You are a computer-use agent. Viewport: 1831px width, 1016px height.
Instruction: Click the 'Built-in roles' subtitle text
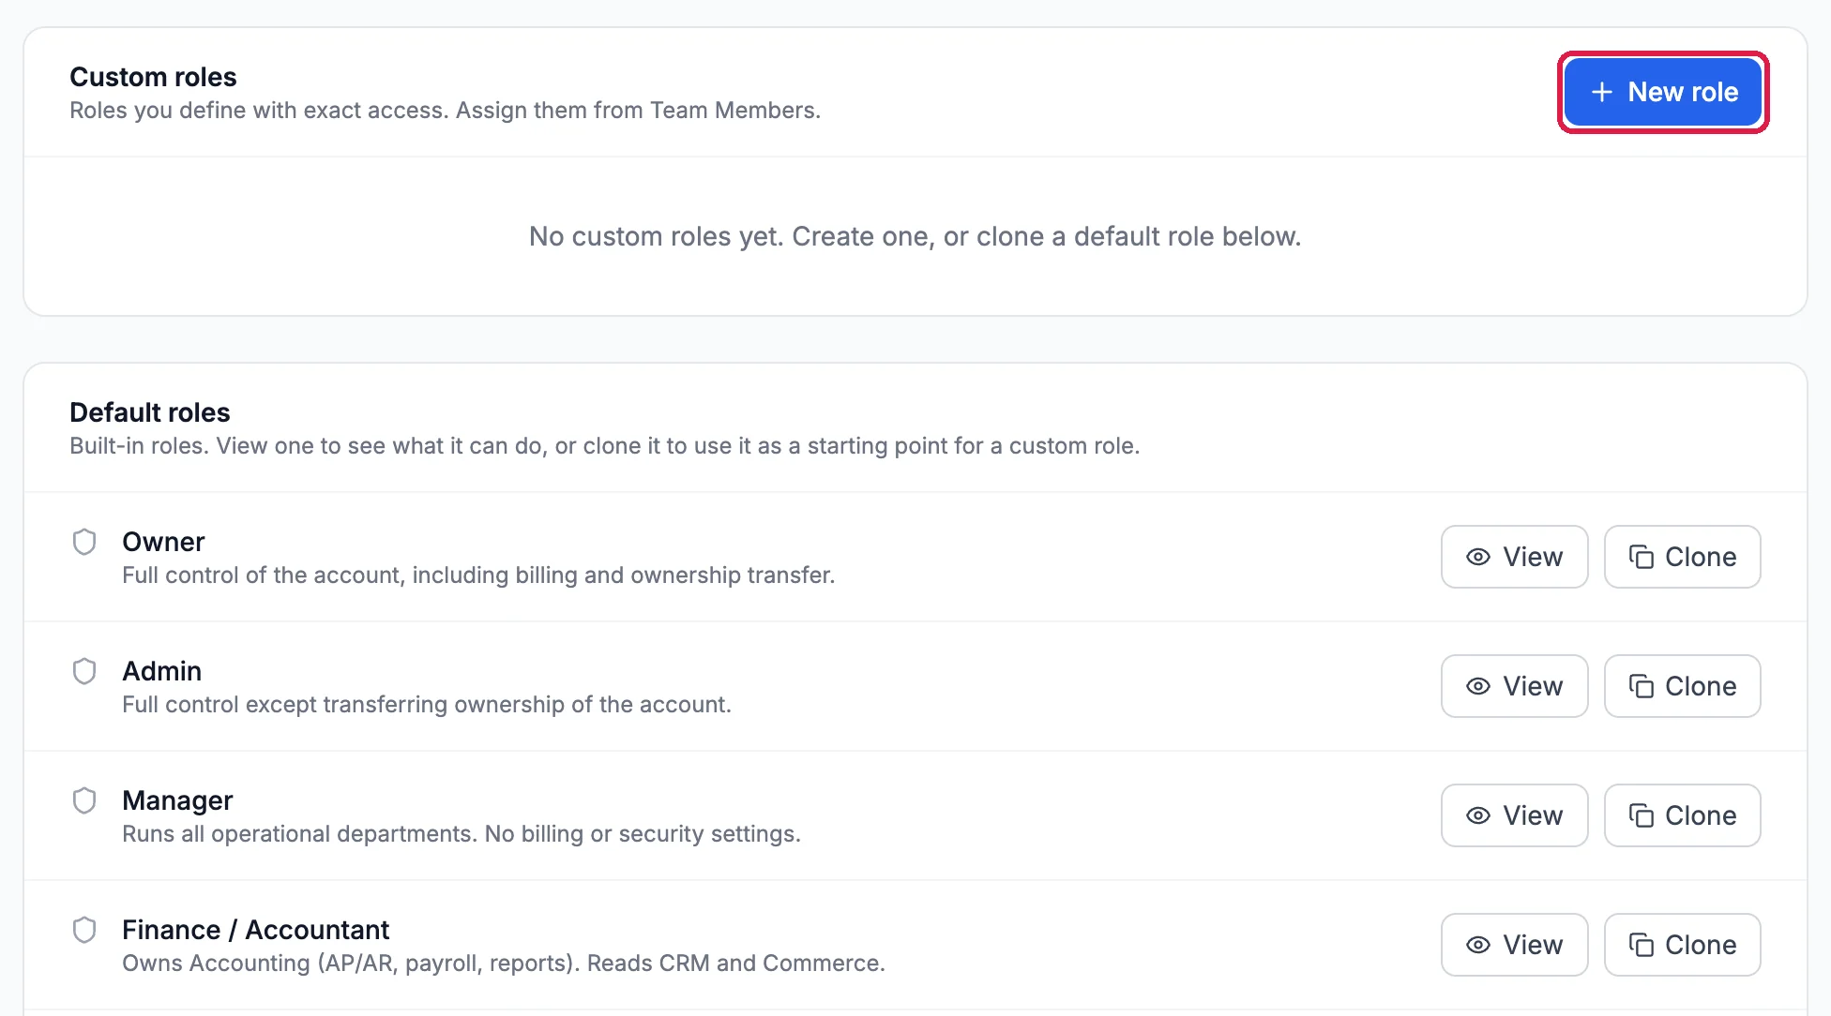click(x=604, y=446)
